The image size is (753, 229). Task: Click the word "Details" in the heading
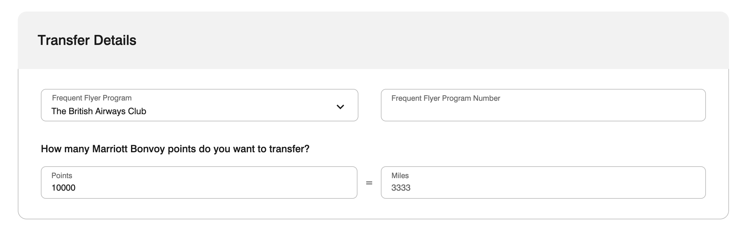click(115, 40)
